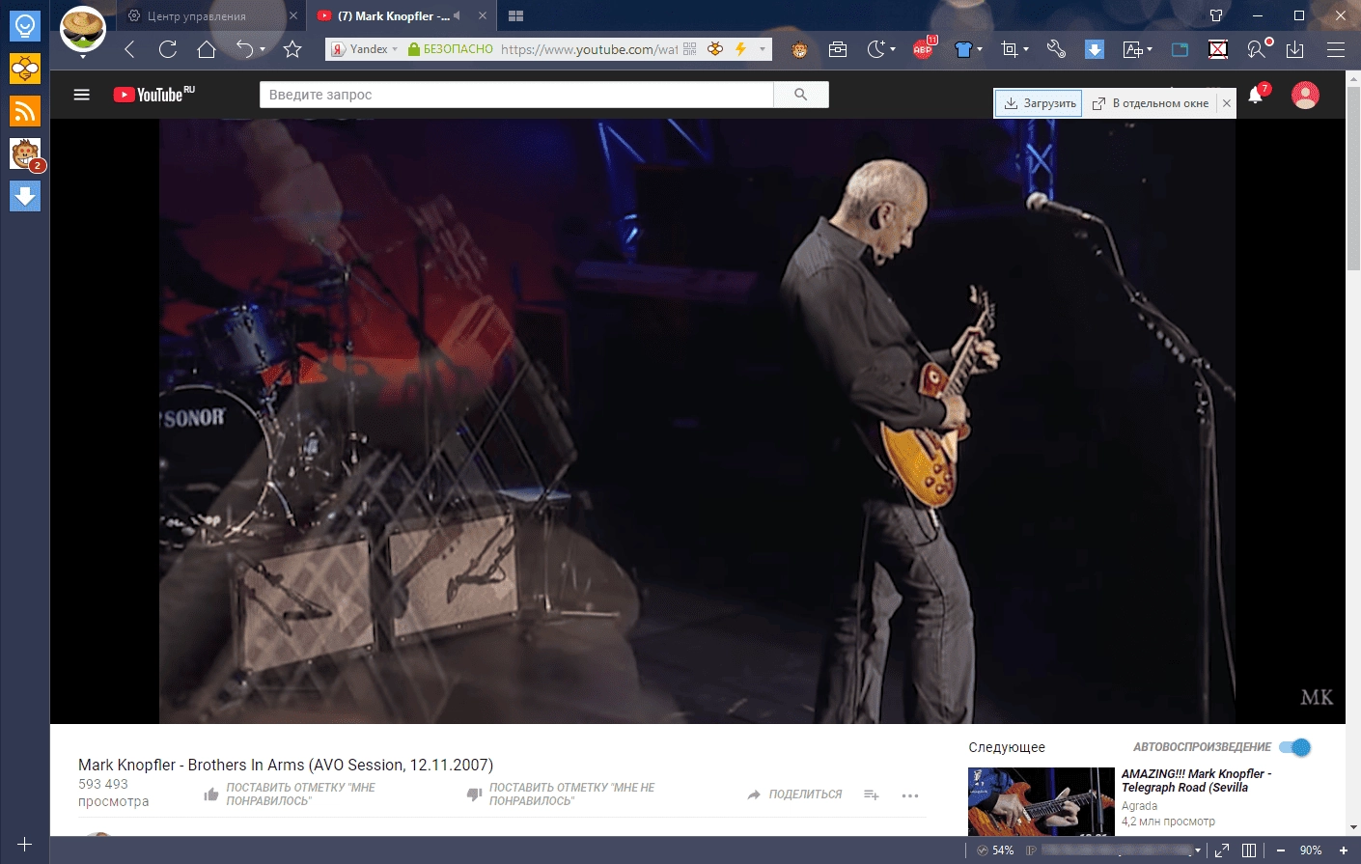Toggle the lightning fast-mode icon in address bar
This screenshot has width=1361, height=864.
coord(740,49)
